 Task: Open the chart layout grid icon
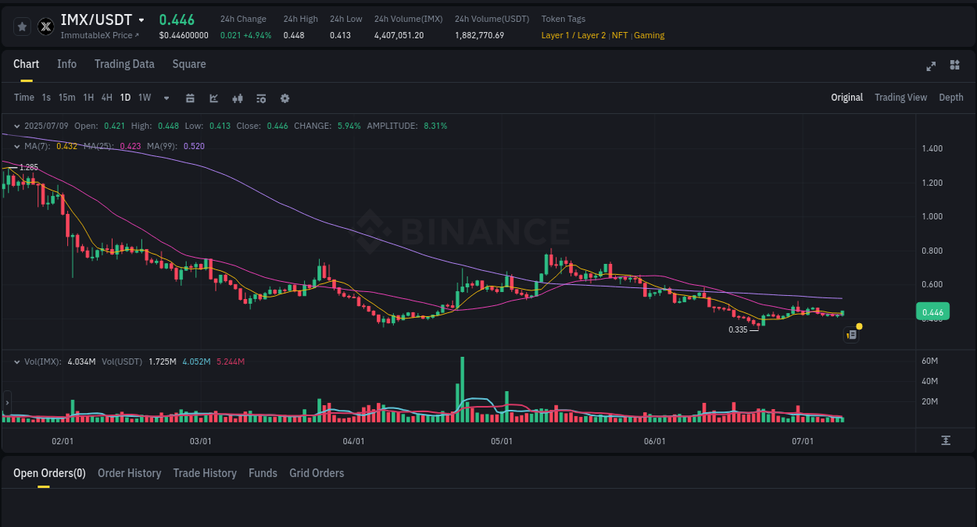(x=954, y=66)
